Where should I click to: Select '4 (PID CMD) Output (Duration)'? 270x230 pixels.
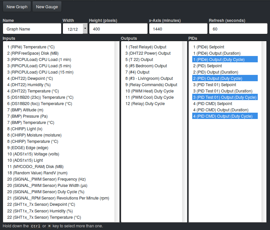[225, 110]
